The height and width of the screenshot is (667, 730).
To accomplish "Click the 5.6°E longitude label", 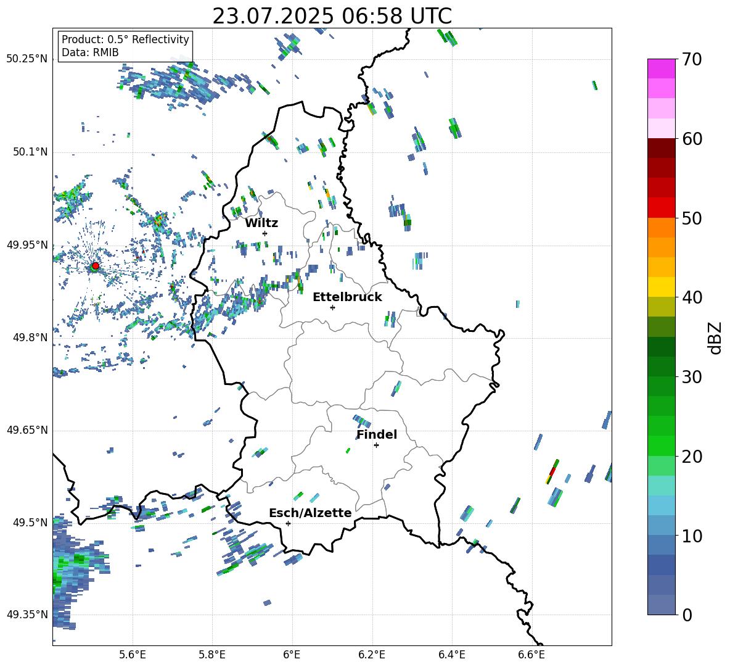I will point(133,655).
